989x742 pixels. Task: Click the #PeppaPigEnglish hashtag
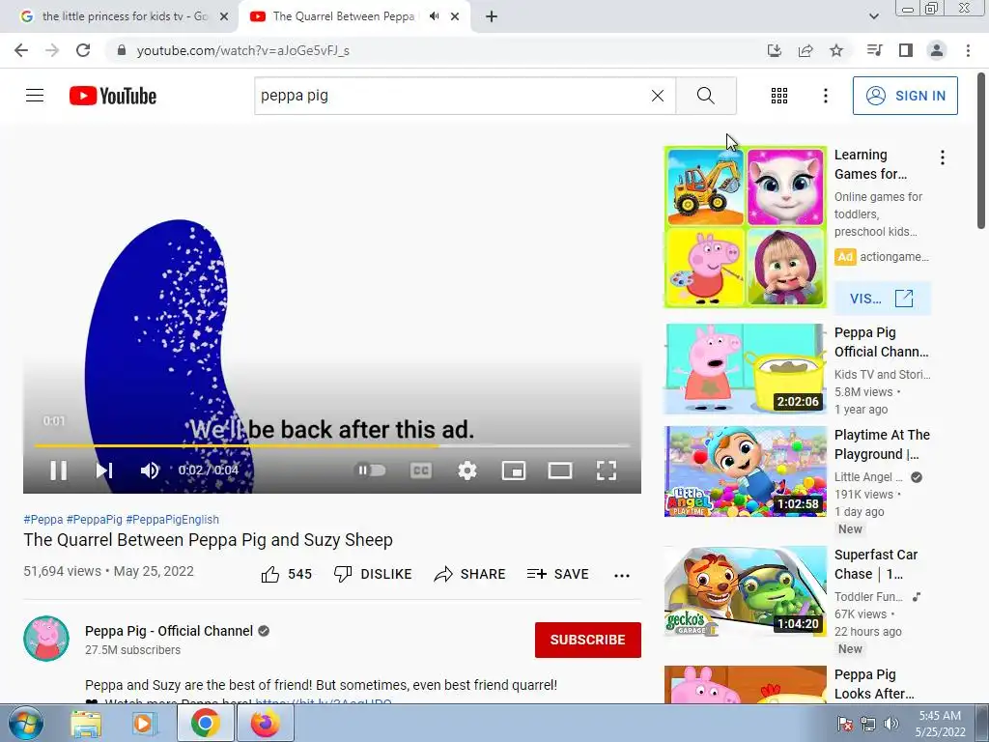click(172, 519)
